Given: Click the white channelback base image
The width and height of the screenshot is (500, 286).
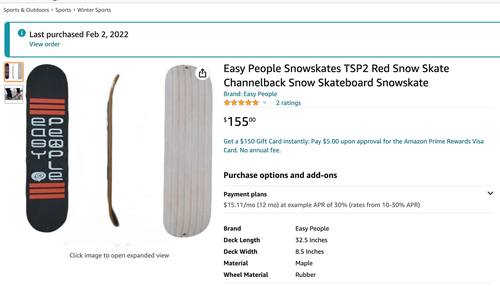Looking at the screenshot, I should point(187,151).
